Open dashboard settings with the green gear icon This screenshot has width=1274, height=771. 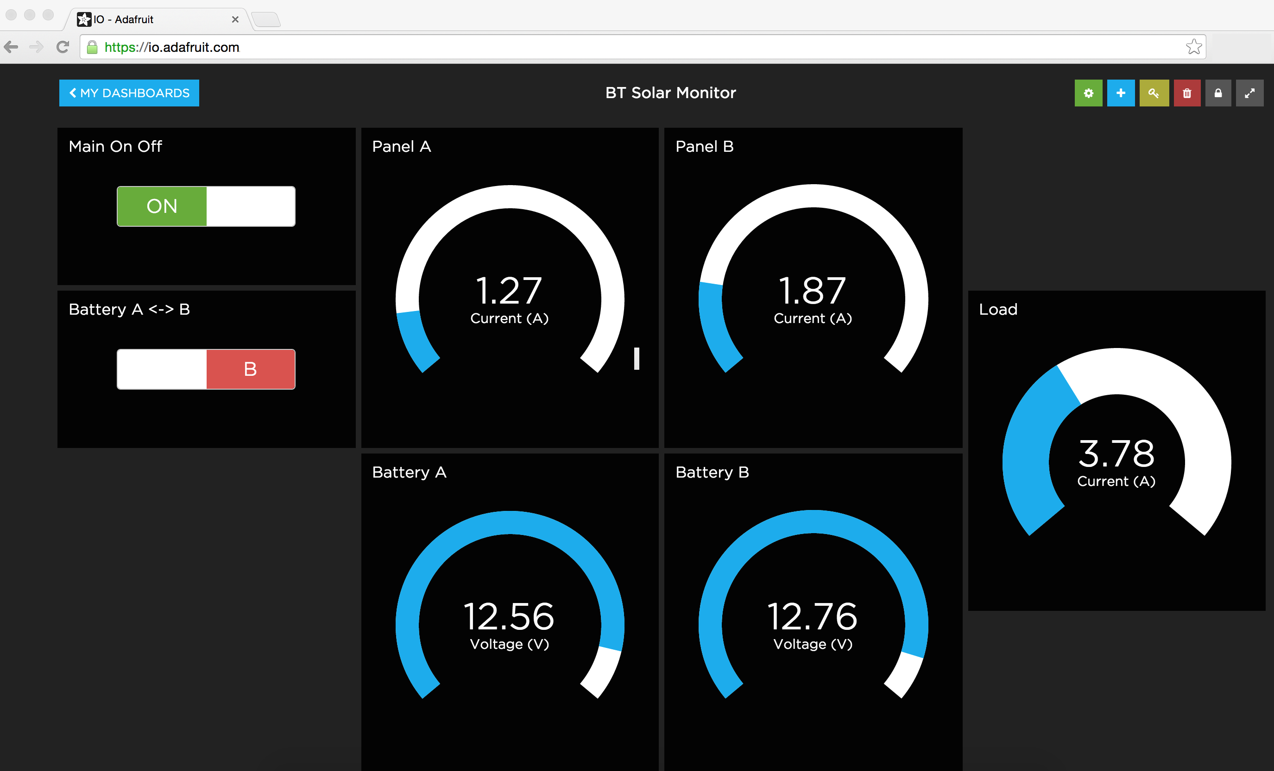[x=1088, y=93]
